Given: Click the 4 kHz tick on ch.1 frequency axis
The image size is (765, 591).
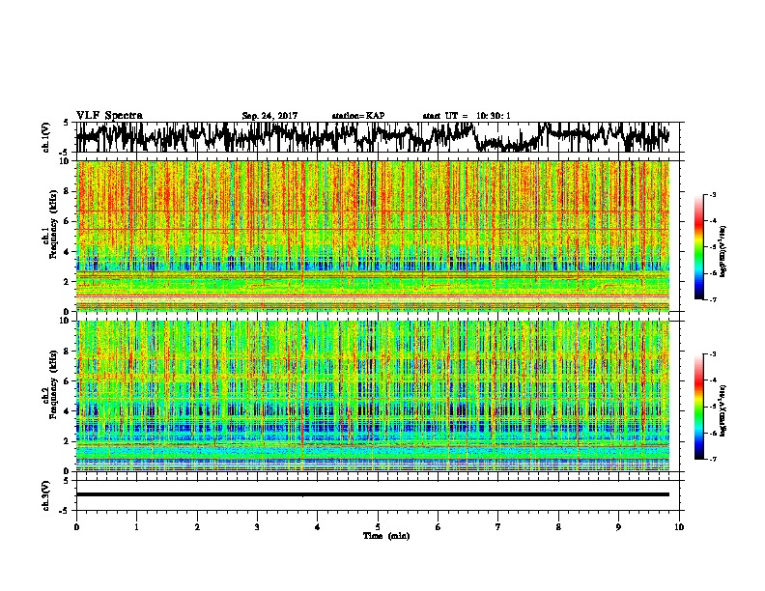Looking at the screenshot, I should tap(68, 252).
